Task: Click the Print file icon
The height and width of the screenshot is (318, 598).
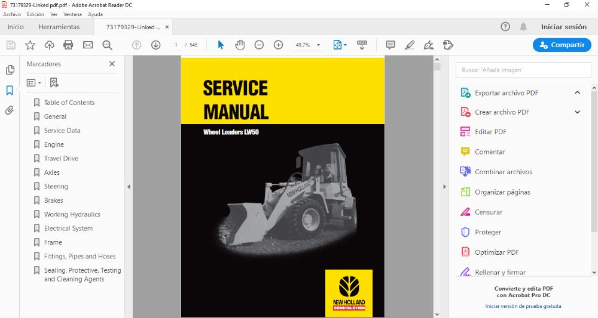Action: tap(68, 45)
